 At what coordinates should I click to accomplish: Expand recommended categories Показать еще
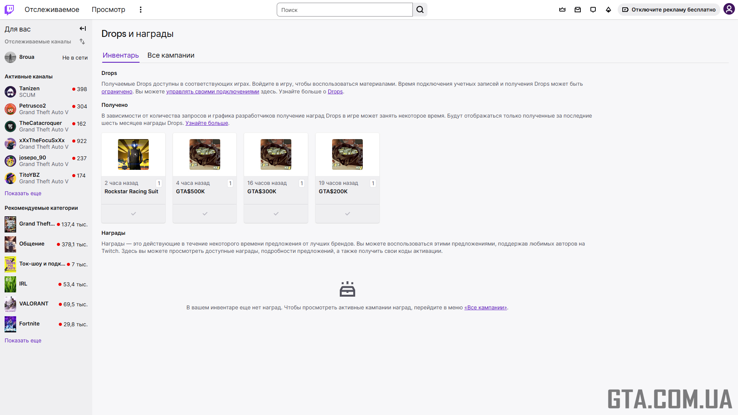pos(23,340)
